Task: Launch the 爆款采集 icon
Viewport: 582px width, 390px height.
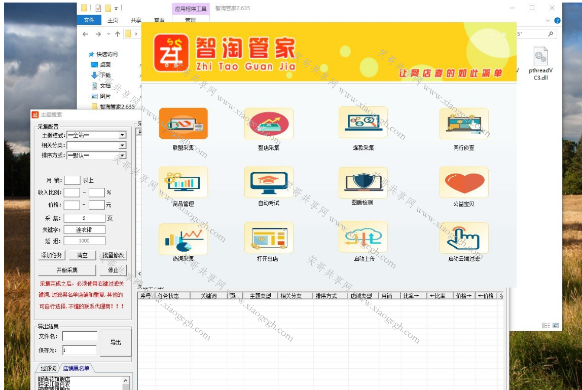Action: click(363, 123)
